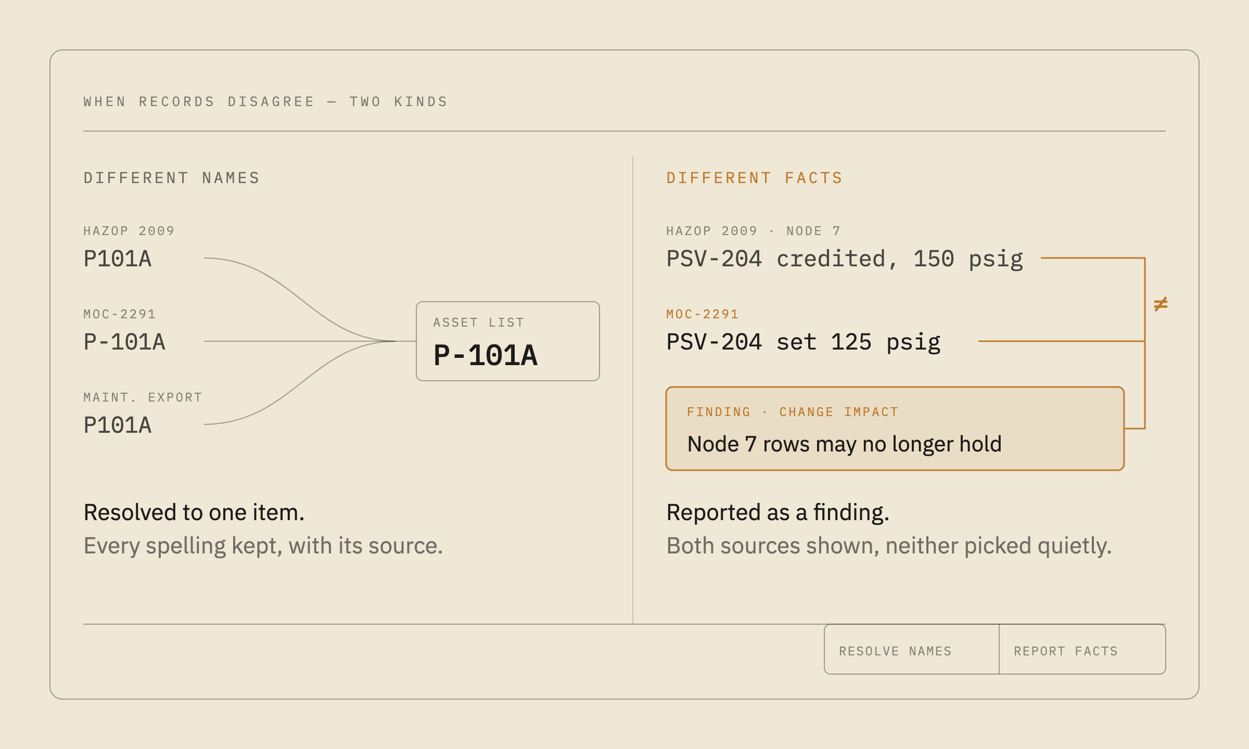Click the DIFFERENT FACTS heading
The height and width of the screenshot is (749, 1249).
(x=755, y=178)
